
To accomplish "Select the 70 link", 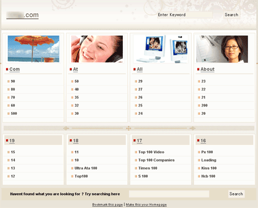I will [13, 98].
